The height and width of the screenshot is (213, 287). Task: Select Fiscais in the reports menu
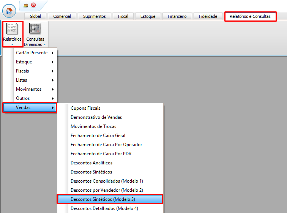pyautogui.click(x=30, y=71)
